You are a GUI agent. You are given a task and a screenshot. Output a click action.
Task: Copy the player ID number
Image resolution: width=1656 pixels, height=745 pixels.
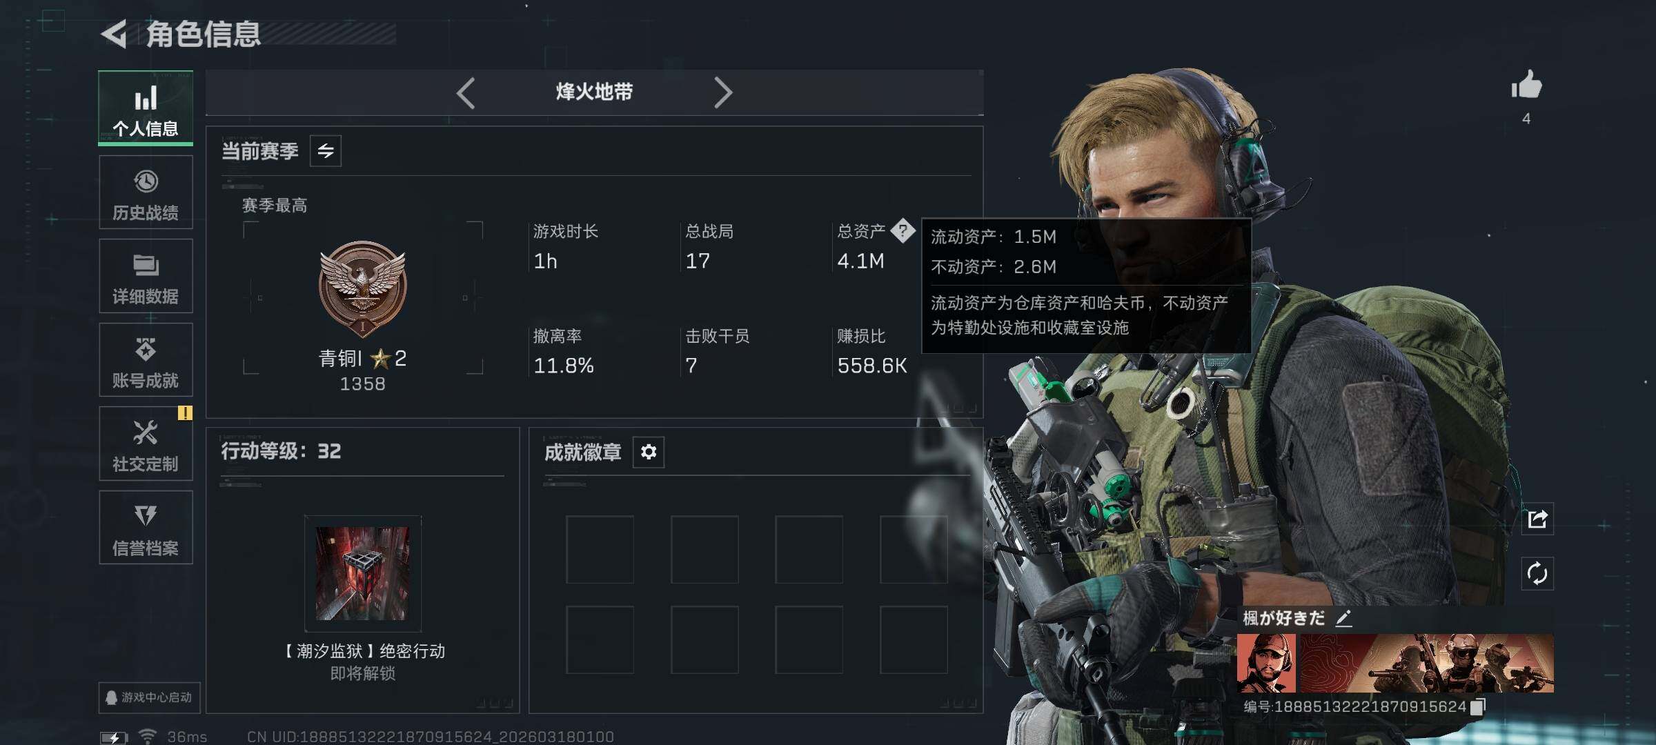[x=1477, y=707]
